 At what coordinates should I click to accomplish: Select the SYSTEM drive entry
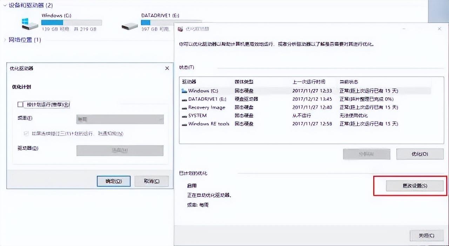[197, 116]
